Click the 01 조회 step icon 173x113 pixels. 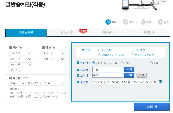[x=108, y=22]
